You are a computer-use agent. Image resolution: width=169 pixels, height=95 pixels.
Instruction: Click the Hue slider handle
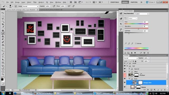click(144, 25)
